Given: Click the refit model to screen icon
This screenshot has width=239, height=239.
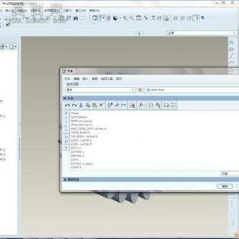Looking at the screenshot, I should pyautogui.click(x=139, y=18).
